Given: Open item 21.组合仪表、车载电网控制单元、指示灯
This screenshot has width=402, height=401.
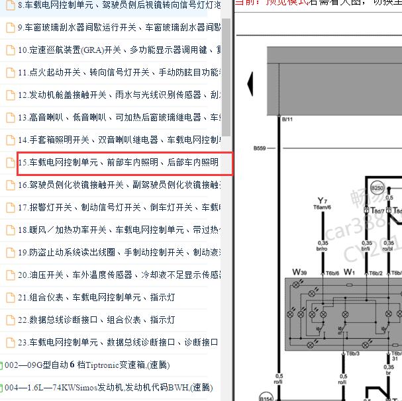Looking at the screenshot, I should (97, 298).
